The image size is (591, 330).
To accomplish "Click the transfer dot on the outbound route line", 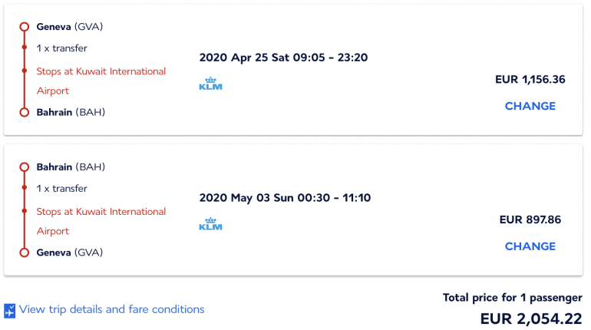I will (24, 48).
